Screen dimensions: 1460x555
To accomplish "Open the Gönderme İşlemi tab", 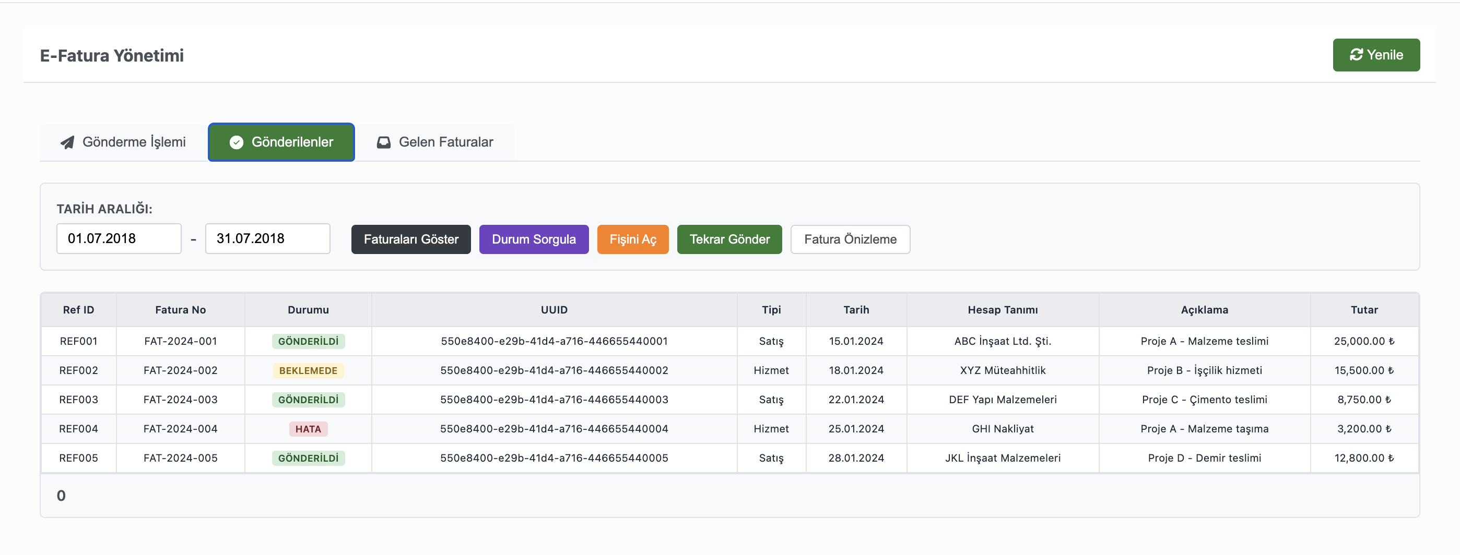I will [x=123, y=142].
